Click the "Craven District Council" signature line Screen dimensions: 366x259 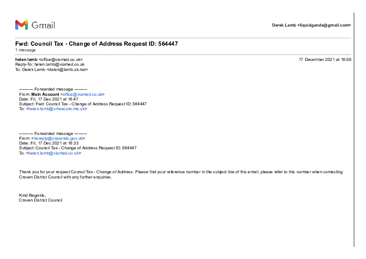click(41, 200)
